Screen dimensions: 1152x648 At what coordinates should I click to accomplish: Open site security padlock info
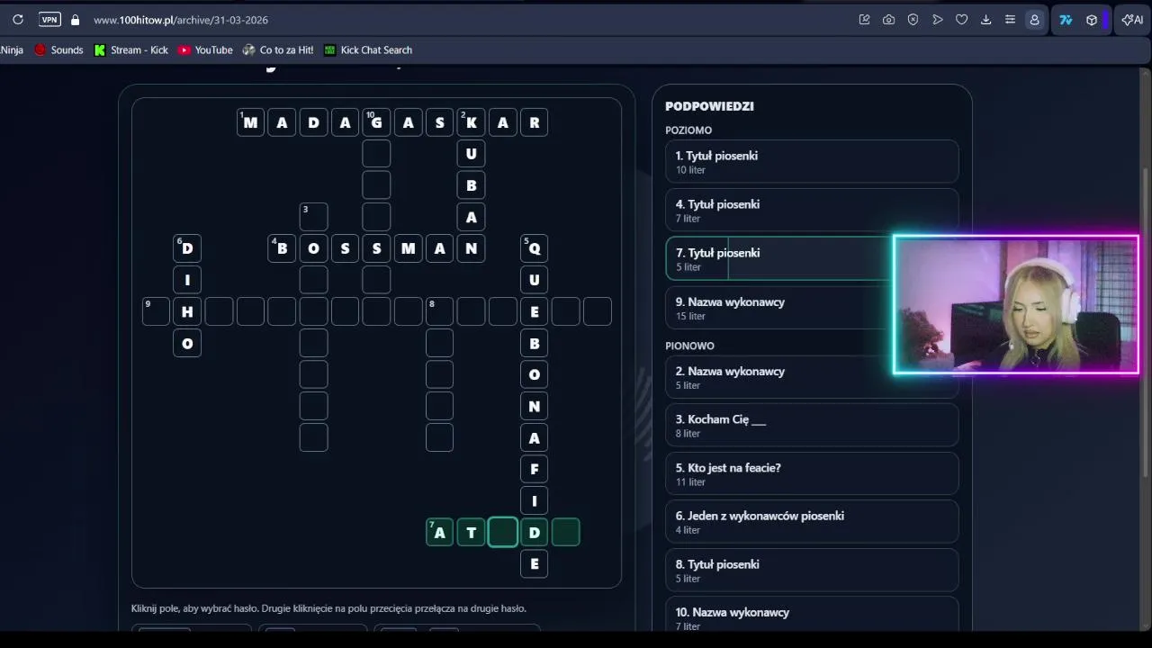(x=75, y=20)
